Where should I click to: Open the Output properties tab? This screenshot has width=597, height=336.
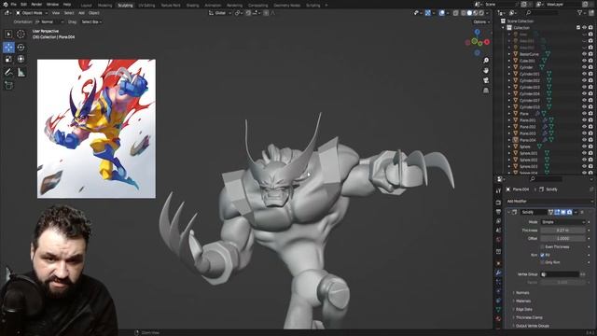tap(498, 212)
